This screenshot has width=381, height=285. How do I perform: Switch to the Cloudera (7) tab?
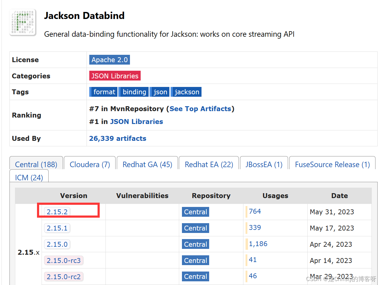pyautogui.click(x=90, y=163)
